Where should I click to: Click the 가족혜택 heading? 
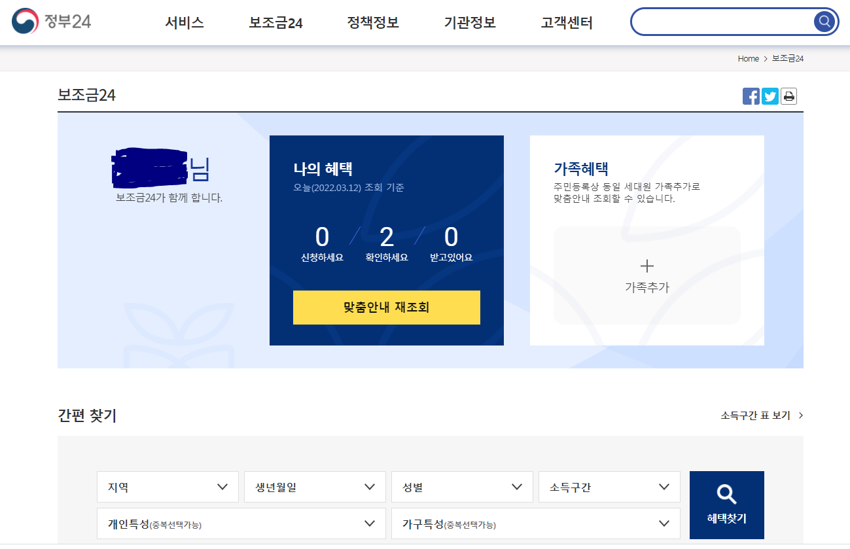pyautogui.click(x=582, y=169)
